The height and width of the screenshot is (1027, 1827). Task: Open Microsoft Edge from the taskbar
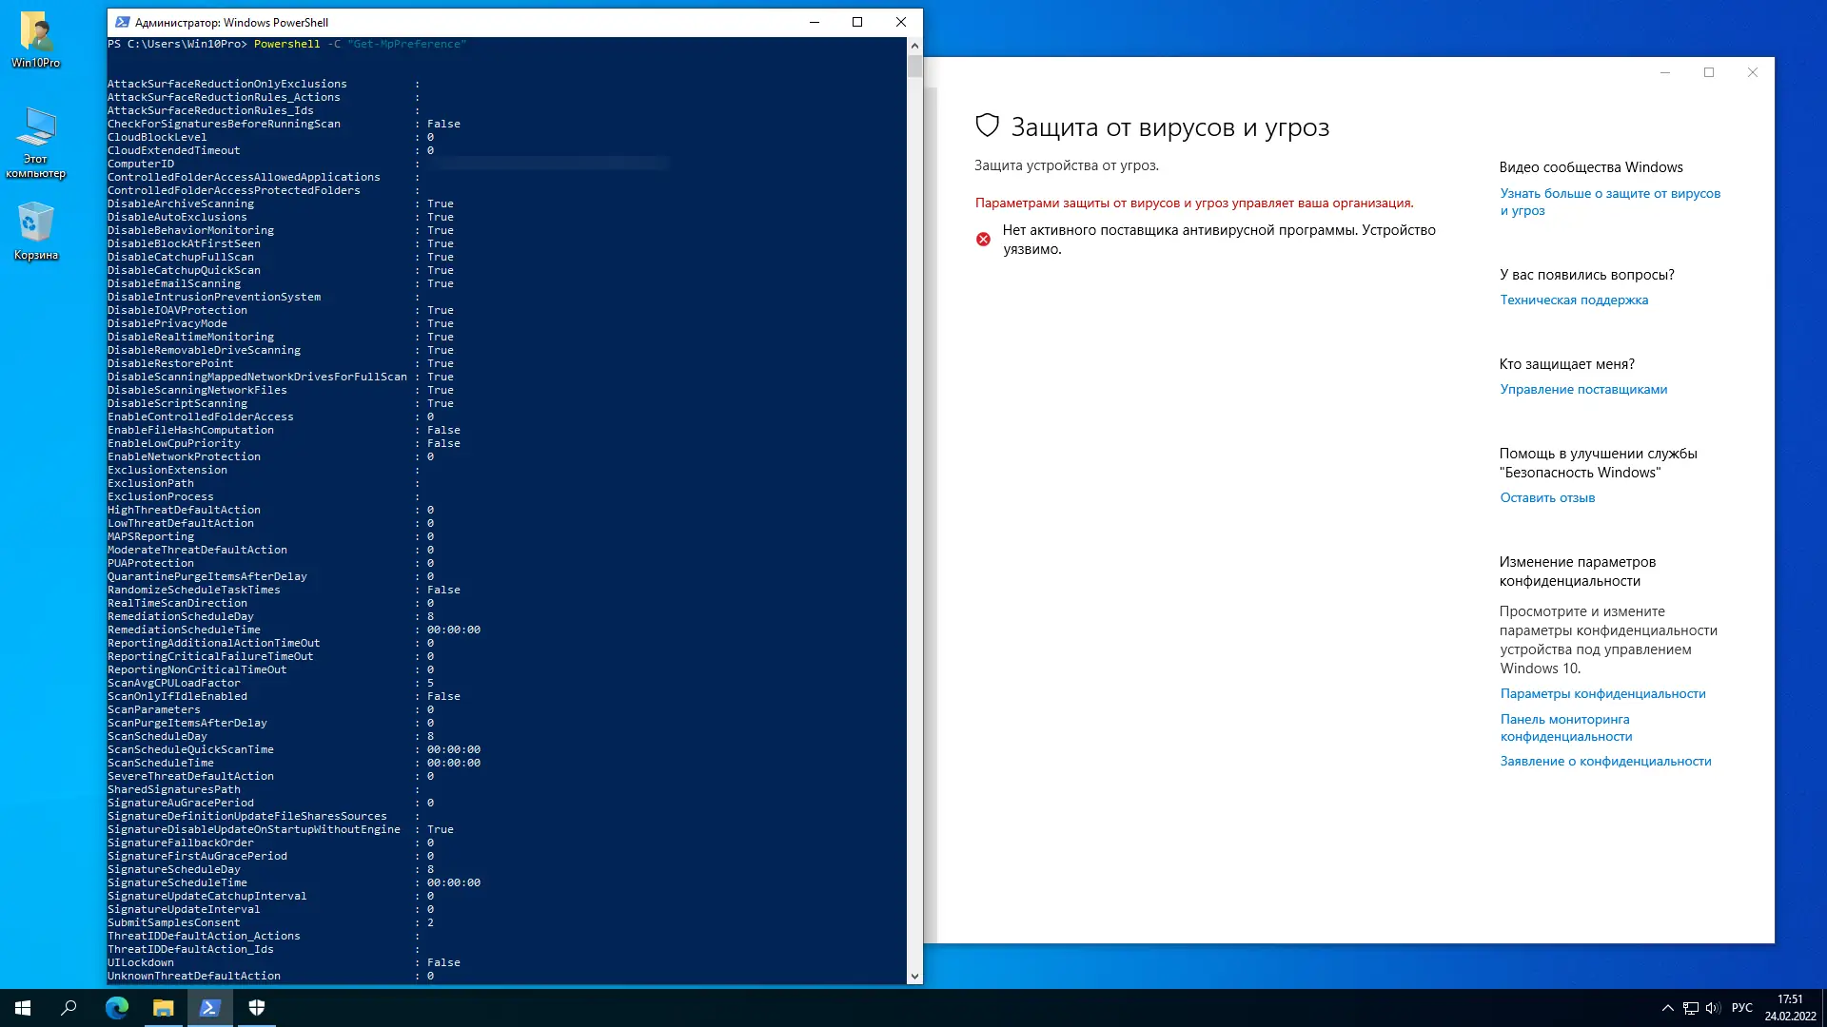116,1008
